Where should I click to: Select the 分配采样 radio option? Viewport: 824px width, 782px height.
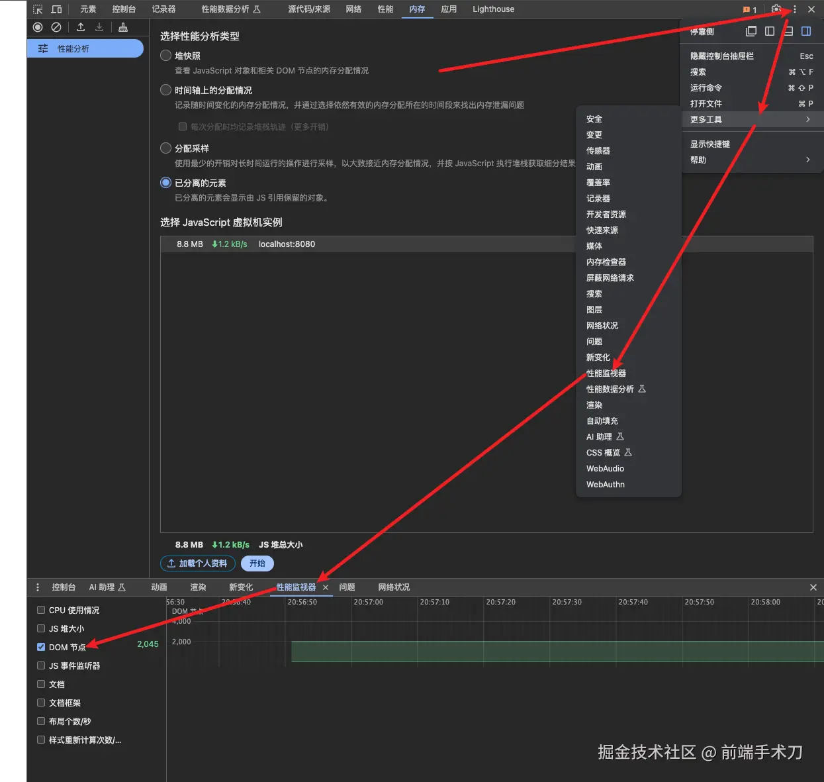click(166, 148)
